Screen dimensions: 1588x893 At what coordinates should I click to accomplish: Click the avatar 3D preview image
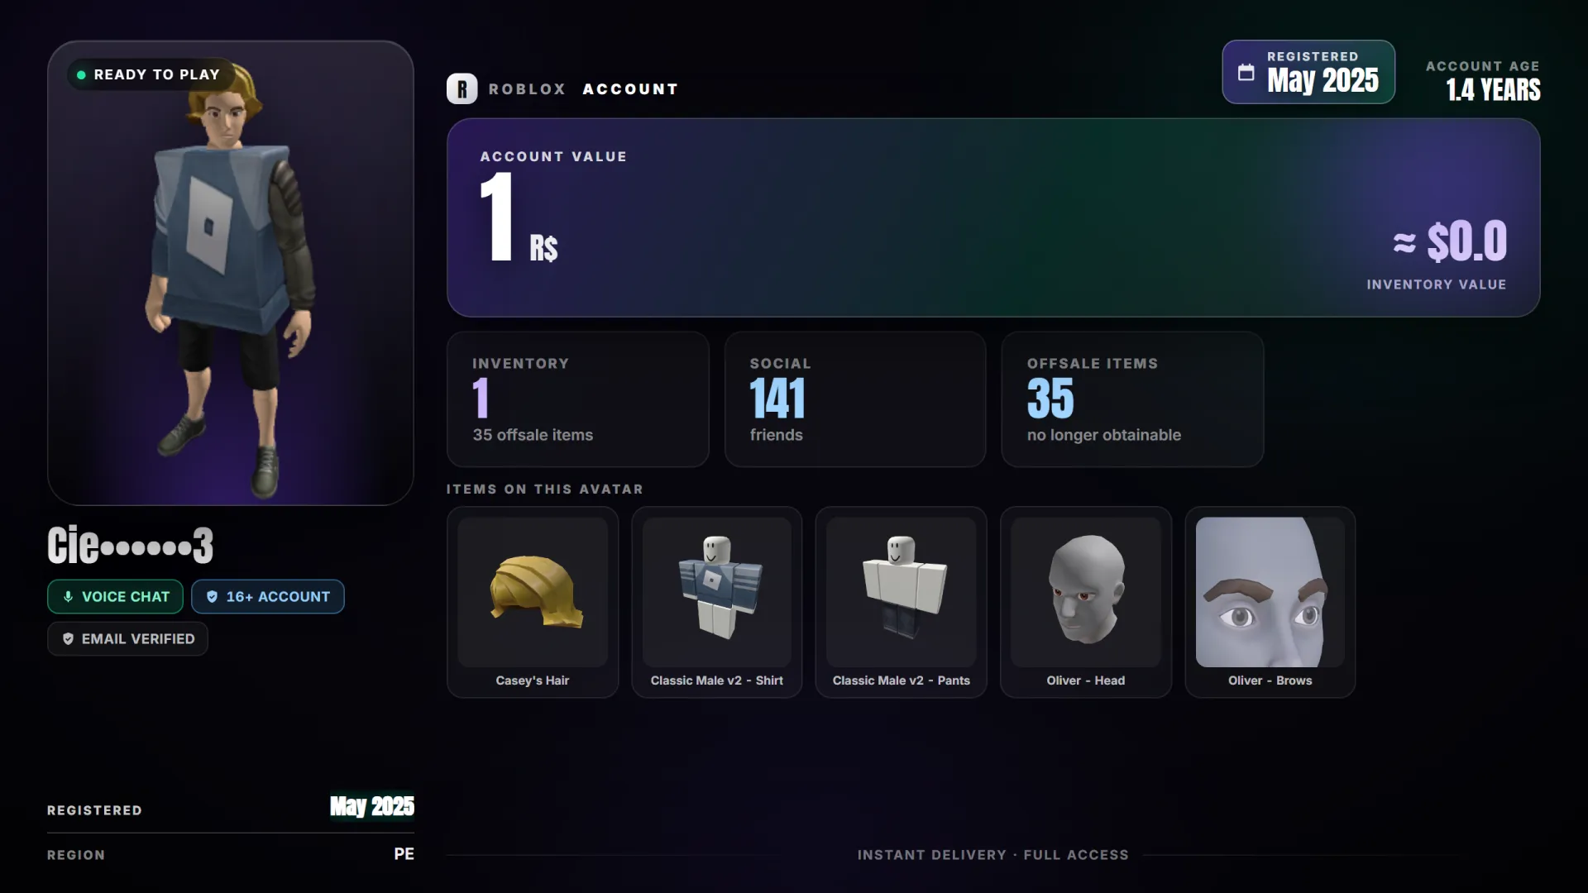[x=231, y=273]
